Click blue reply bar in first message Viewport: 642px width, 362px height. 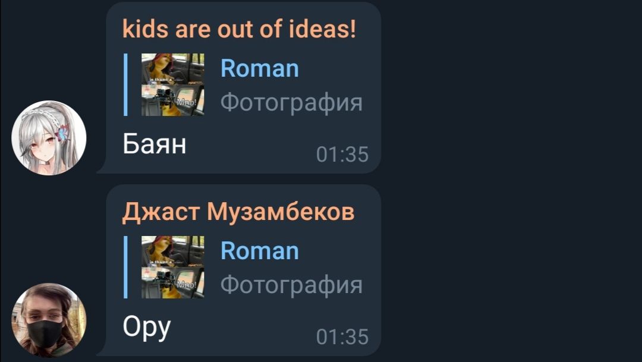coord(125,84)
